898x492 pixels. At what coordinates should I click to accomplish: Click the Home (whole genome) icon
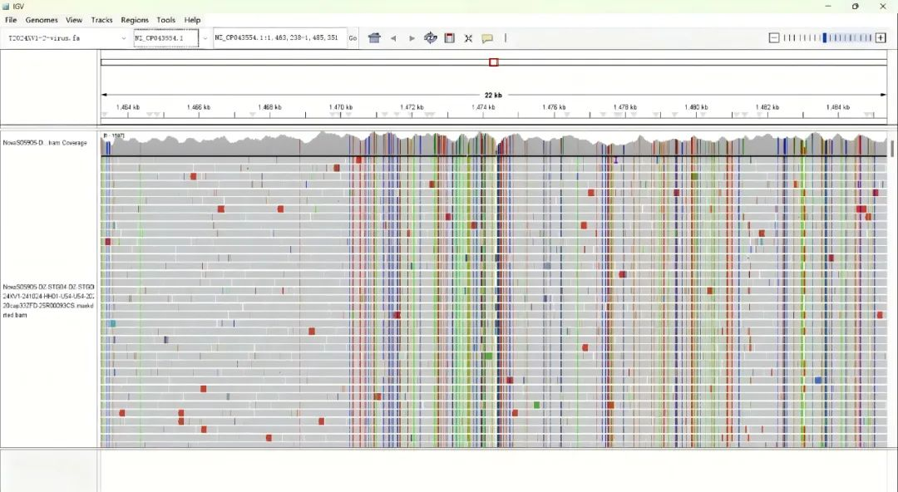(x=374, y=38)
